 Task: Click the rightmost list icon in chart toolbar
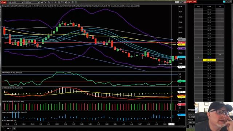(x=76, y=3)
